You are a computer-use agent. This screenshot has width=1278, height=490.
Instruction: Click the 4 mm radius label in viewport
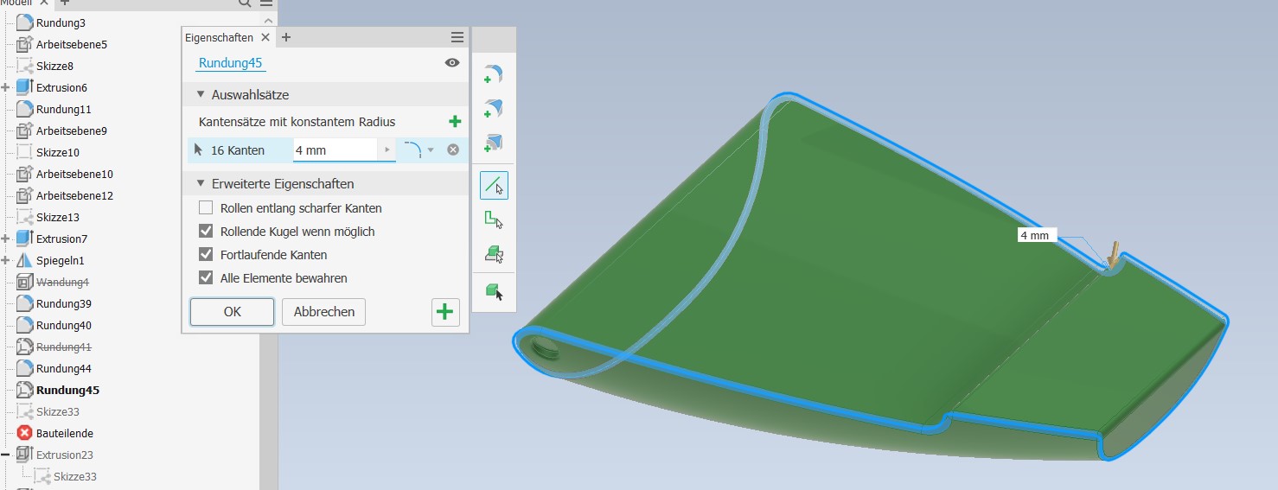click(x=1037, y=235)
